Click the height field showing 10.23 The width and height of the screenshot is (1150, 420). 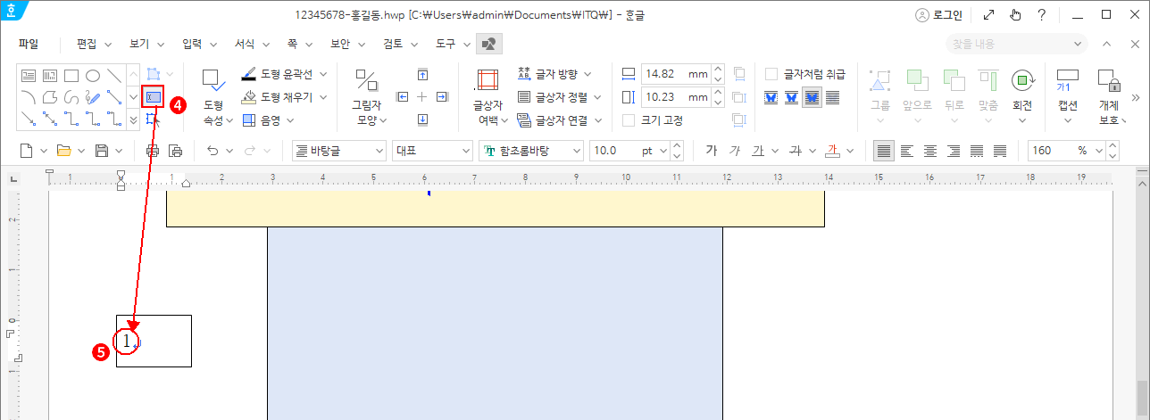point(676,96)
